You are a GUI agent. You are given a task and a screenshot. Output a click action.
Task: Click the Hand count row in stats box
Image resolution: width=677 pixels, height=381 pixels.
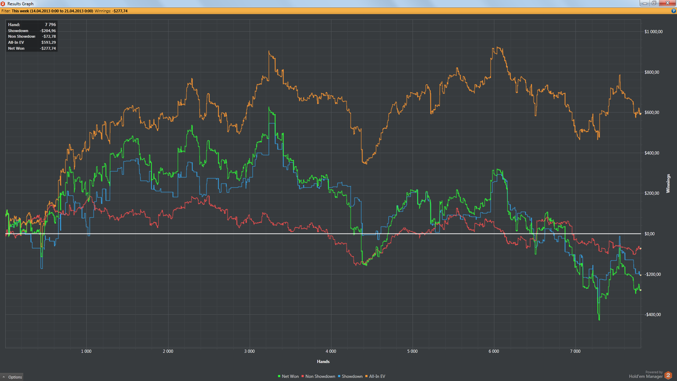tap(32, 25)
